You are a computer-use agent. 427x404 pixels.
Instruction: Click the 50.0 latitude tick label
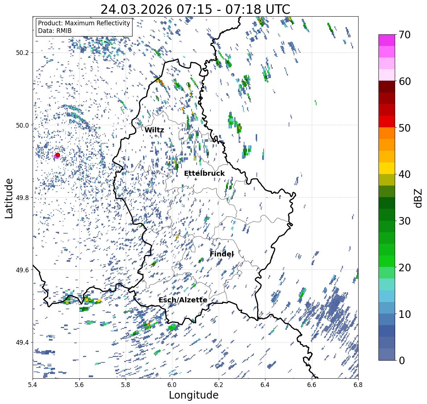[x=22, y=125]
